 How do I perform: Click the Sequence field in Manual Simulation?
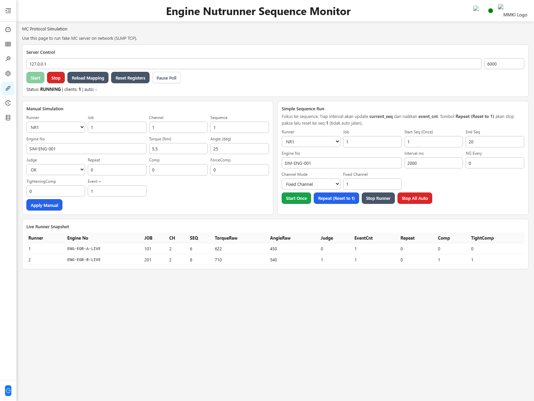[x=240, y=127]
